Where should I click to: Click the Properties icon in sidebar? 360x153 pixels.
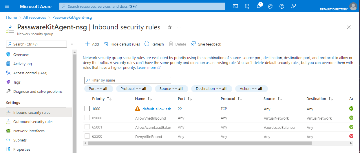(8, 149)
